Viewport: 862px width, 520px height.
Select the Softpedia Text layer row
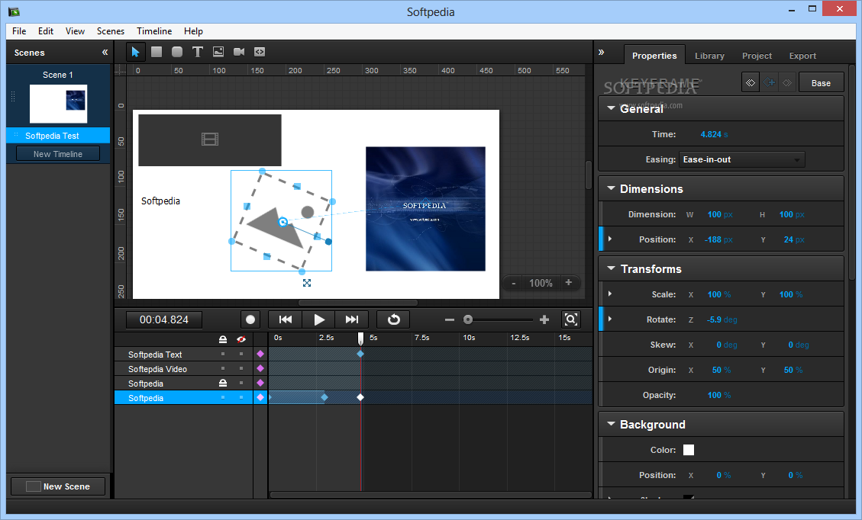[183, 355]
